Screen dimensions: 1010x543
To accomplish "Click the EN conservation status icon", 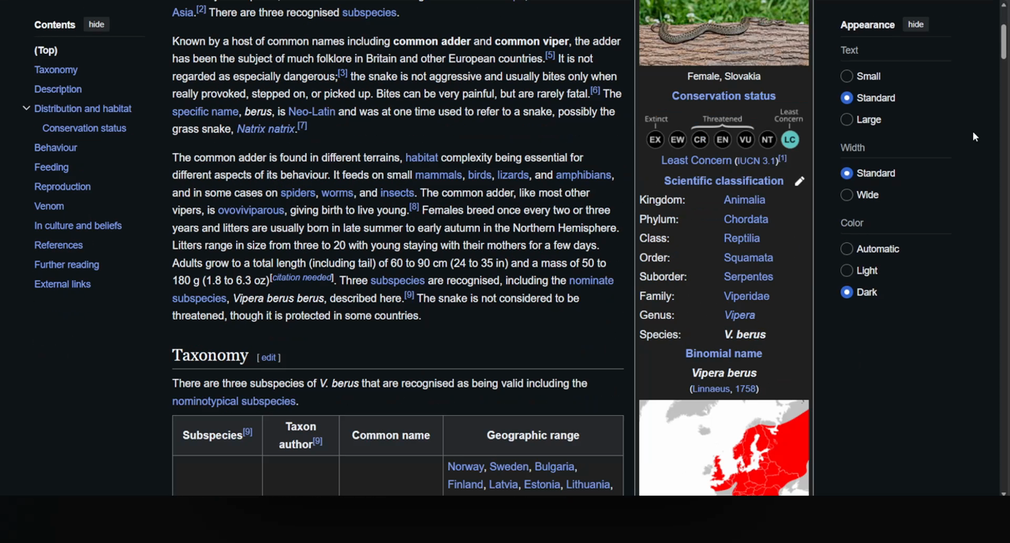I will pos(722,140).
